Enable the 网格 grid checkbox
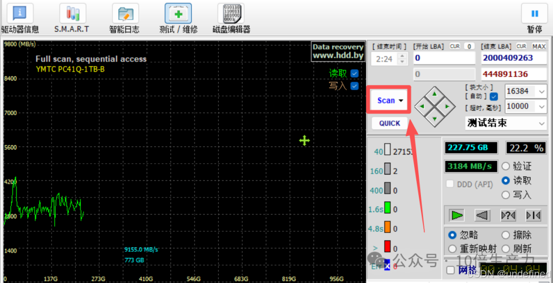This screenshot has height=283, width=553. click(x=451, y=270)
